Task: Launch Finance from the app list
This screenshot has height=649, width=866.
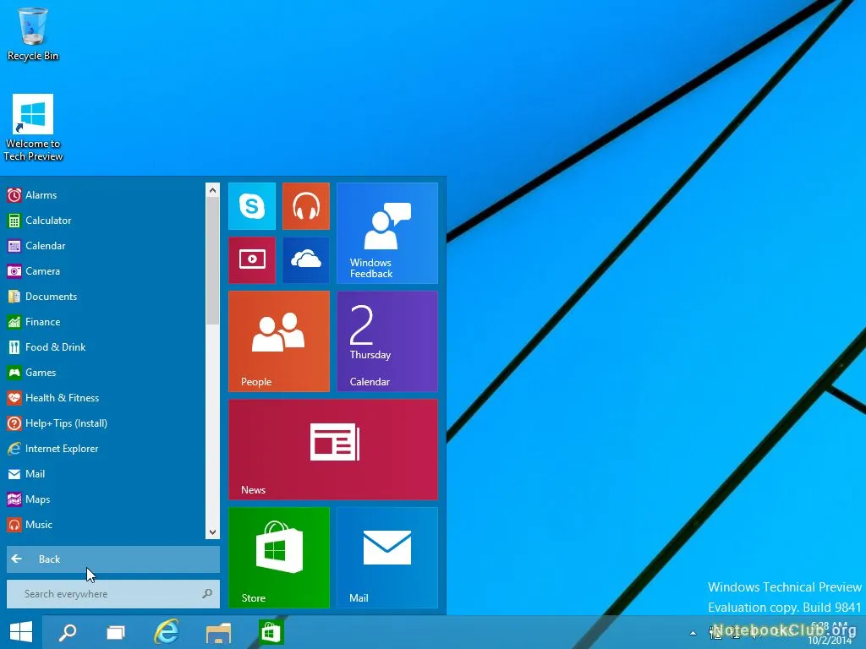Action: click(105, 322)
